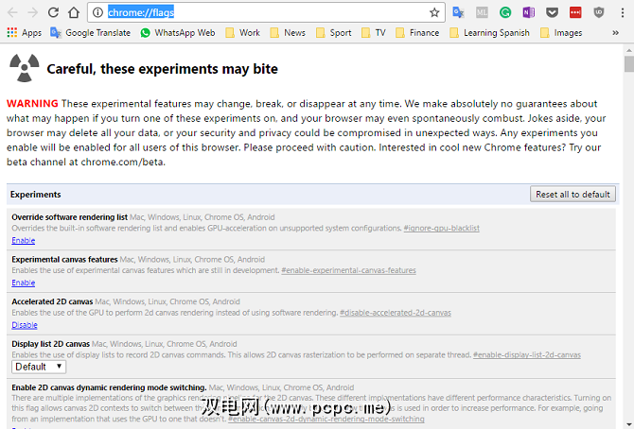Click the Experiments section heading

36,195
